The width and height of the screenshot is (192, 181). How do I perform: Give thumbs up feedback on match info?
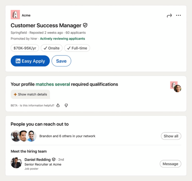(58, 105)
